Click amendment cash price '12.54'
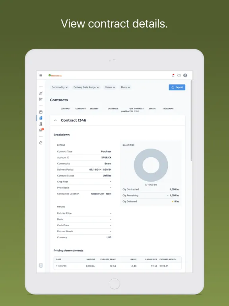229x306 pixels. [x=154, y=266]
